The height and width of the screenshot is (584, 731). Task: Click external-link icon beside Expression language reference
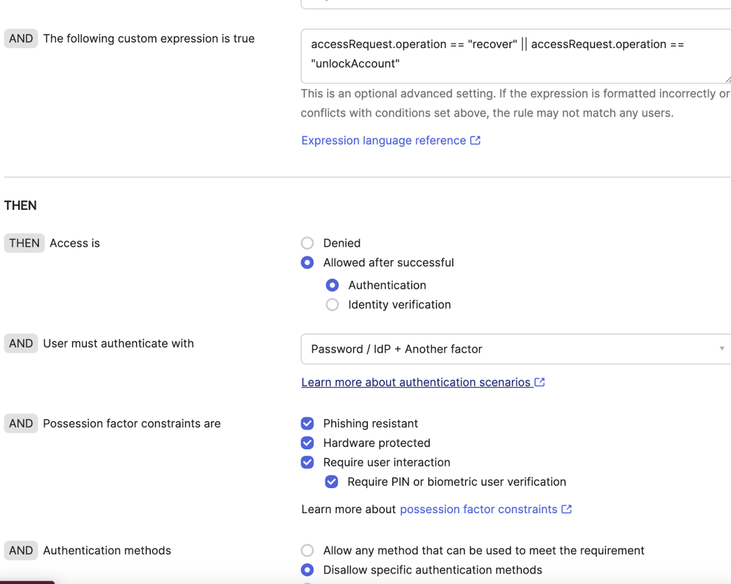[x=475, y=141]
